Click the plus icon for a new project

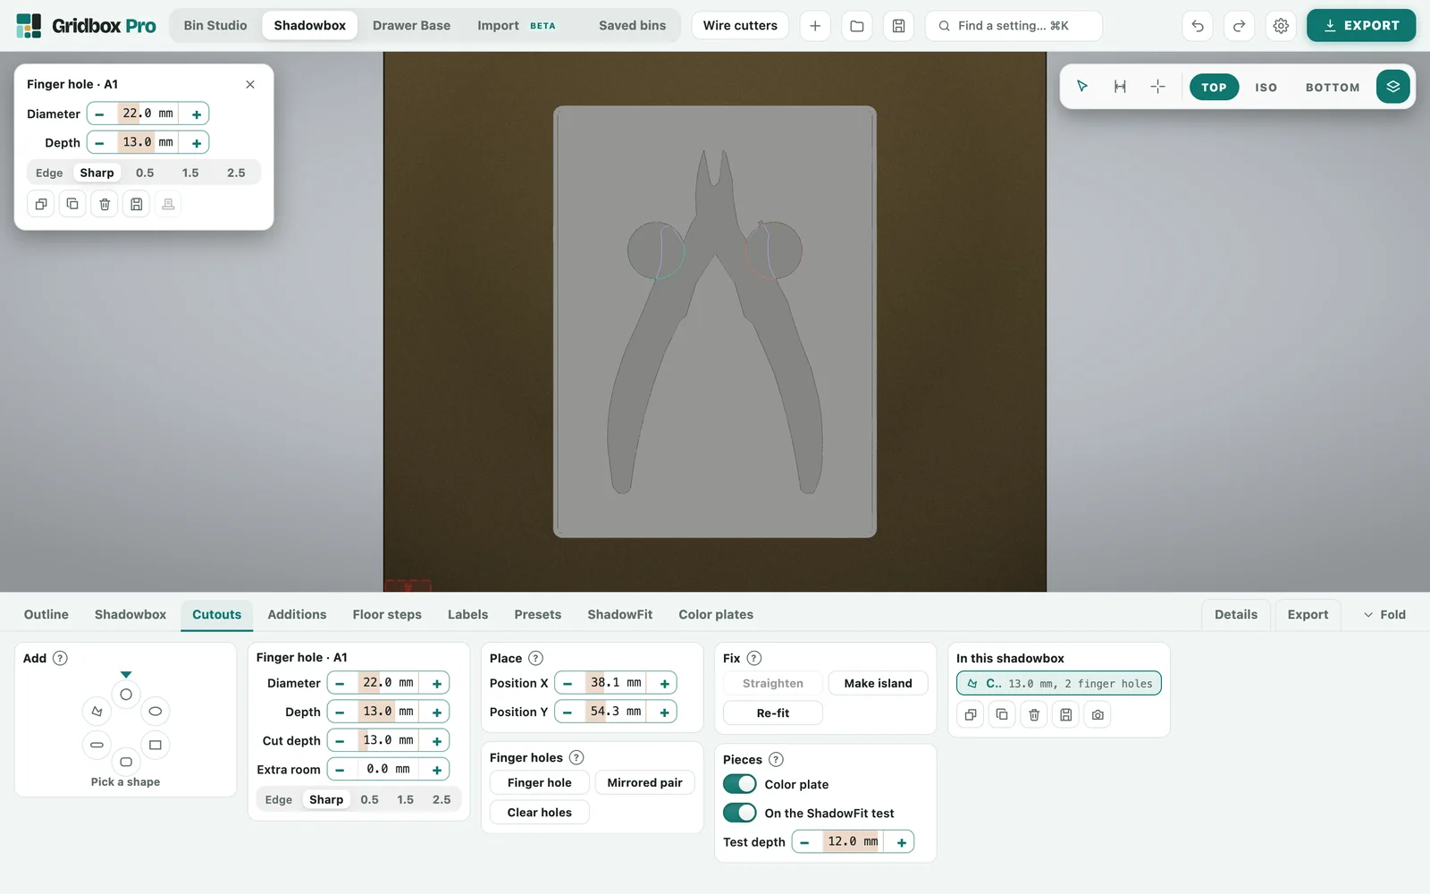[815, 26]
